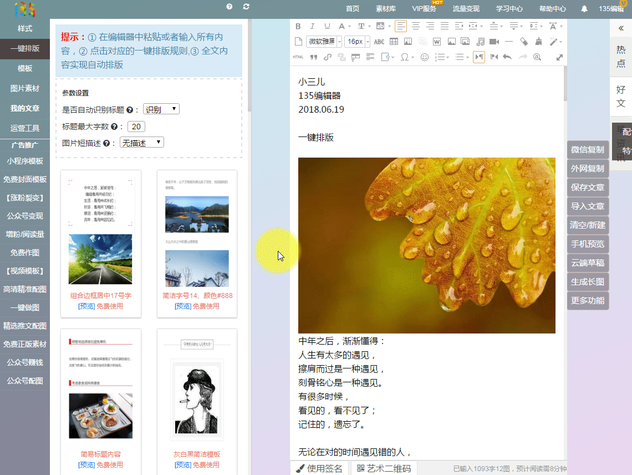Insert a table using the table icon

click(x=394, y=41)
